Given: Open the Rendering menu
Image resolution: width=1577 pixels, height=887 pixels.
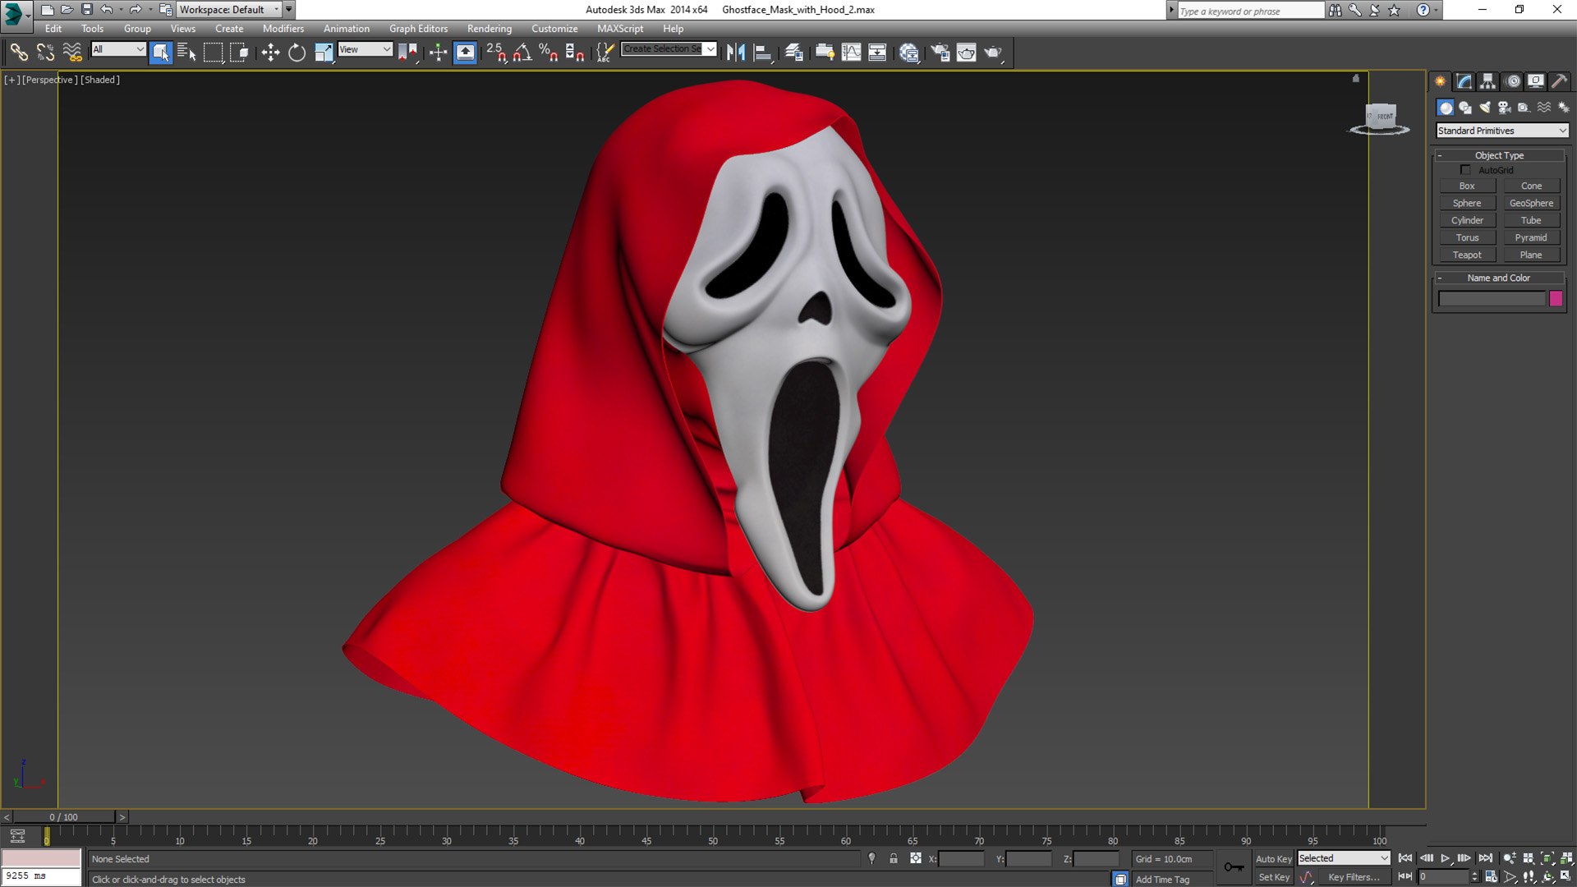Looking at the screenshot, I should pos(490,29).
